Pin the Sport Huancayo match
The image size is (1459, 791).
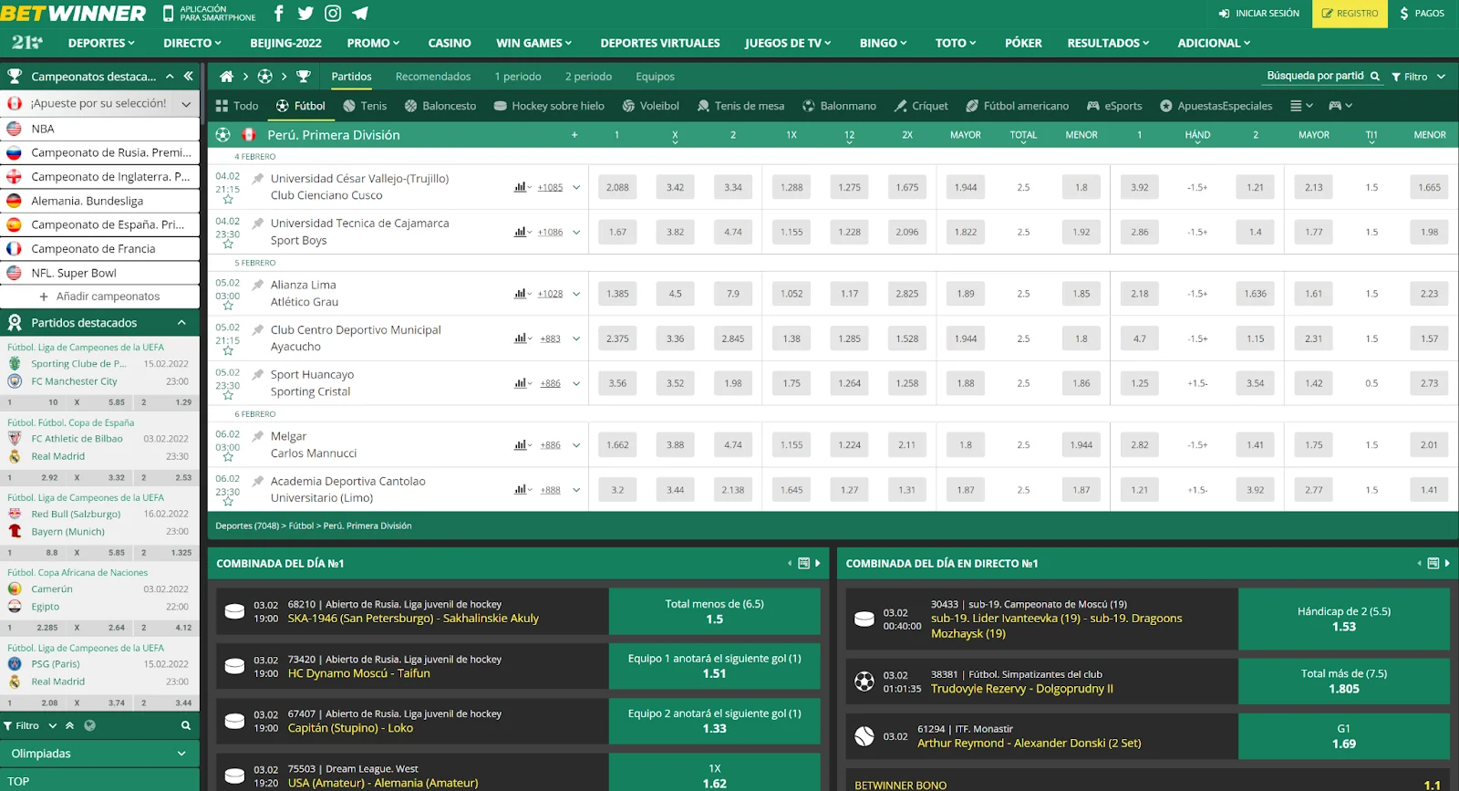(258, 374)
